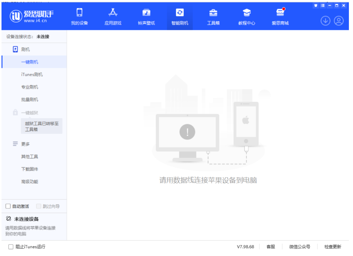Go to 铃声壁纸 ringtones and wallpapers
The image size is (353, 256).
point(146,17)
